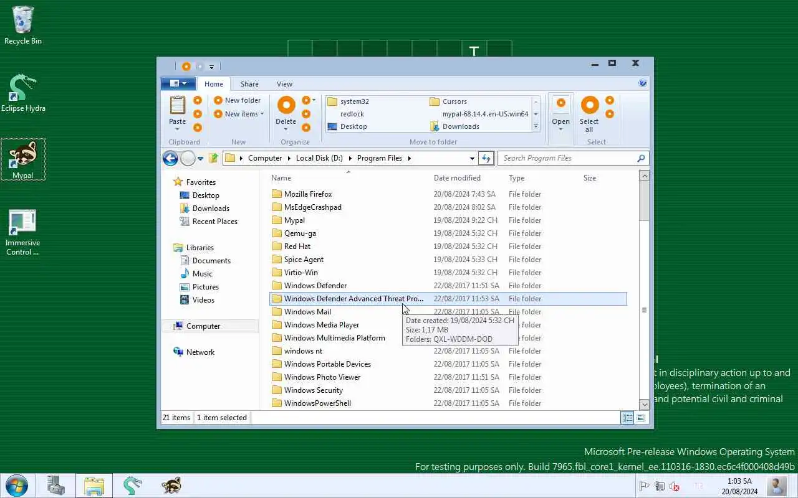Switch to large icons view button
This screenshot has height=498, width=798.
640,418
